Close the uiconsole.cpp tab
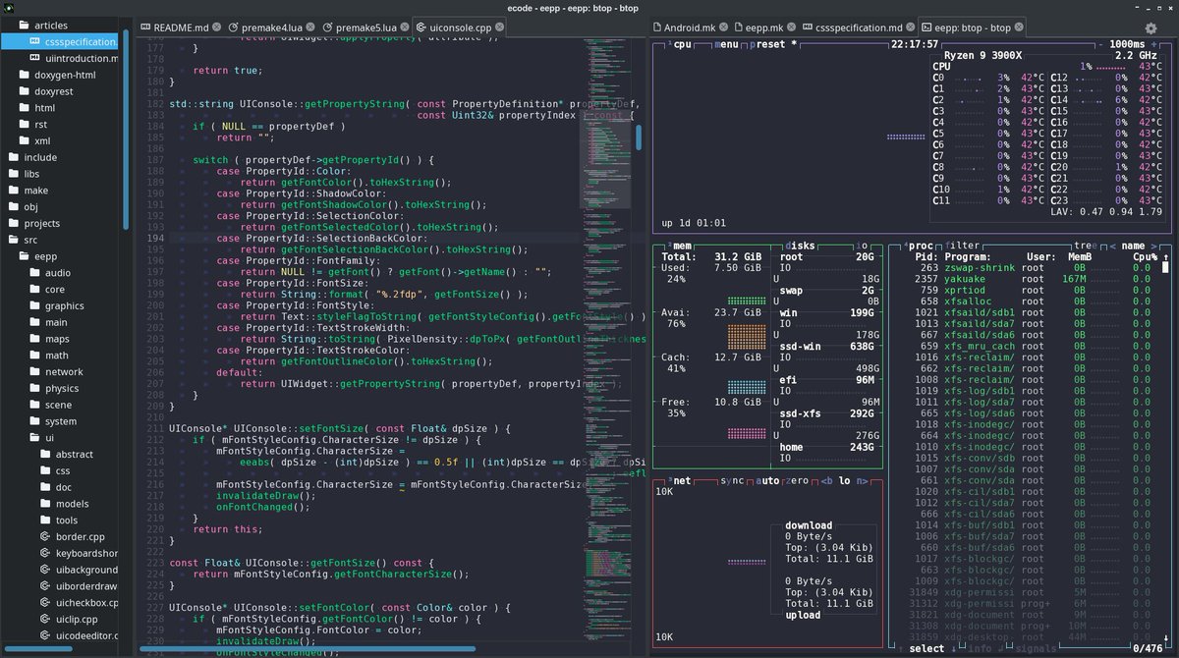Image resolution: width=1179 pixels, height=658 pixels. pyautogui.click(x=501, y=27)
